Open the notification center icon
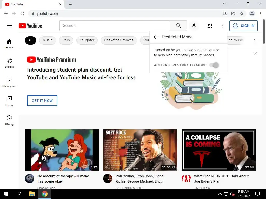The width and height of the screenshot is (266, 199). pos(257,194)
